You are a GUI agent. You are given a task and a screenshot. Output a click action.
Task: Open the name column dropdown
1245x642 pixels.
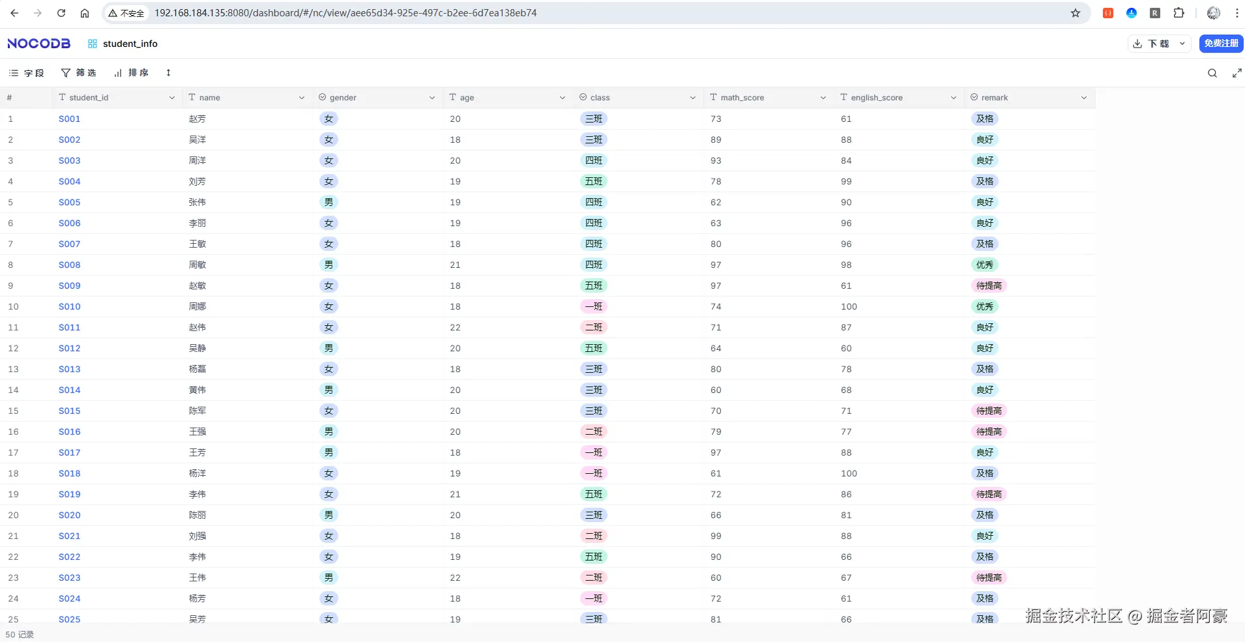pyautogui.click(x=302, y=98)
